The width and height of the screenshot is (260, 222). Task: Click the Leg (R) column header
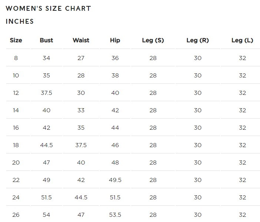(198, 40)
